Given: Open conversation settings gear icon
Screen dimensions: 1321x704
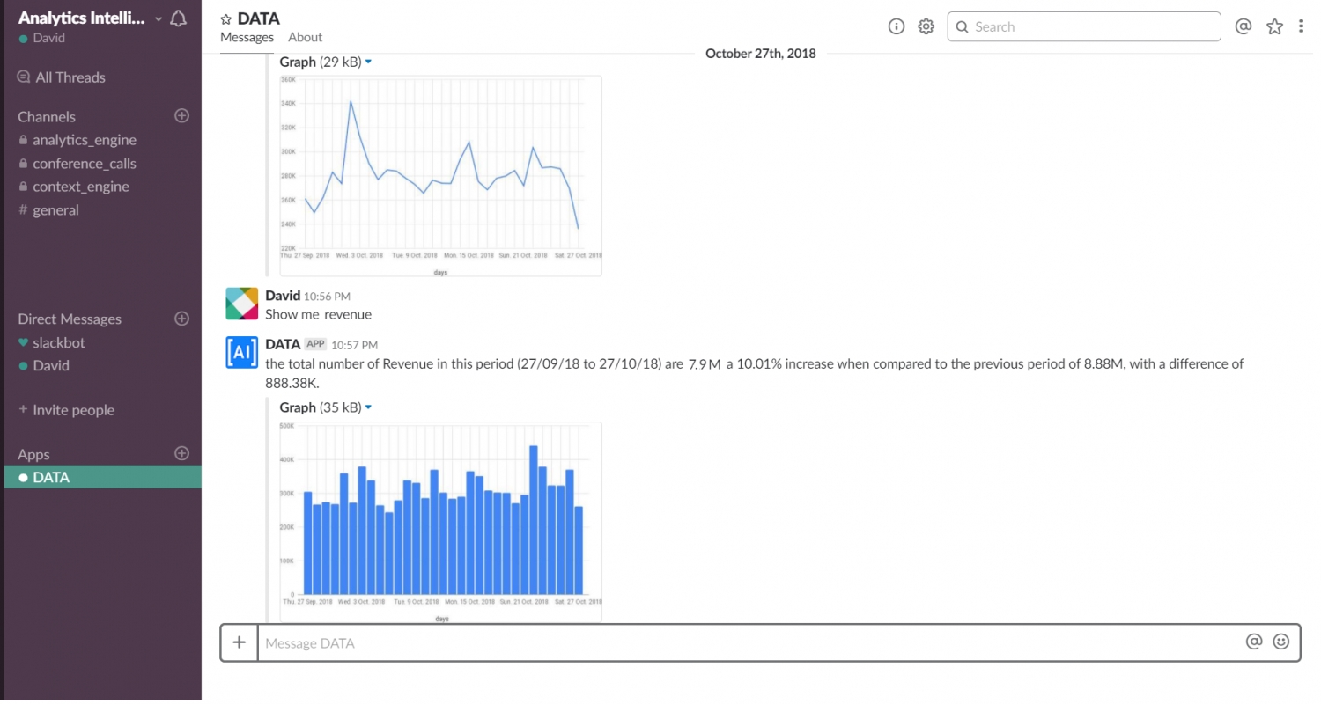Looking at the screenshot, I should tap(926, 26).
